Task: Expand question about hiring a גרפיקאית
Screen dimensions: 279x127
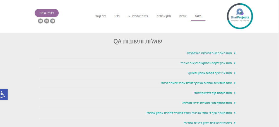Action: click(x=206, y=63)
